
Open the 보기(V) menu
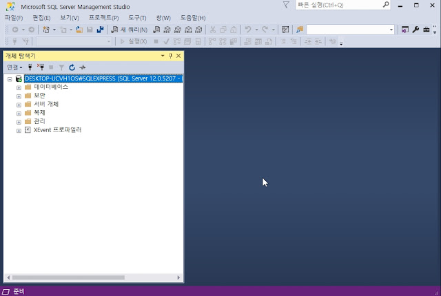[70, 18]
